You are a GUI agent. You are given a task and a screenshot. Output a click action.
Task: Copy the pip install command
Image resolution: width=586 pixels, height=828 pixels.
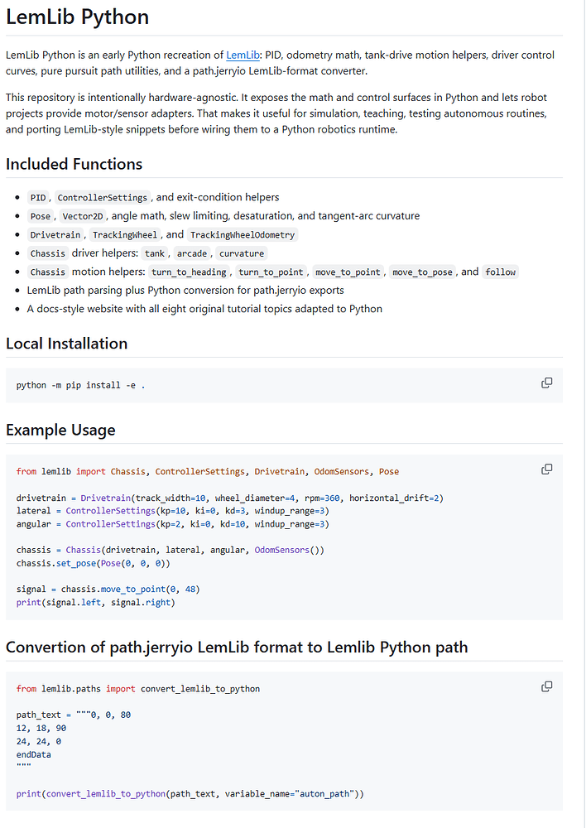click(547, 383)
